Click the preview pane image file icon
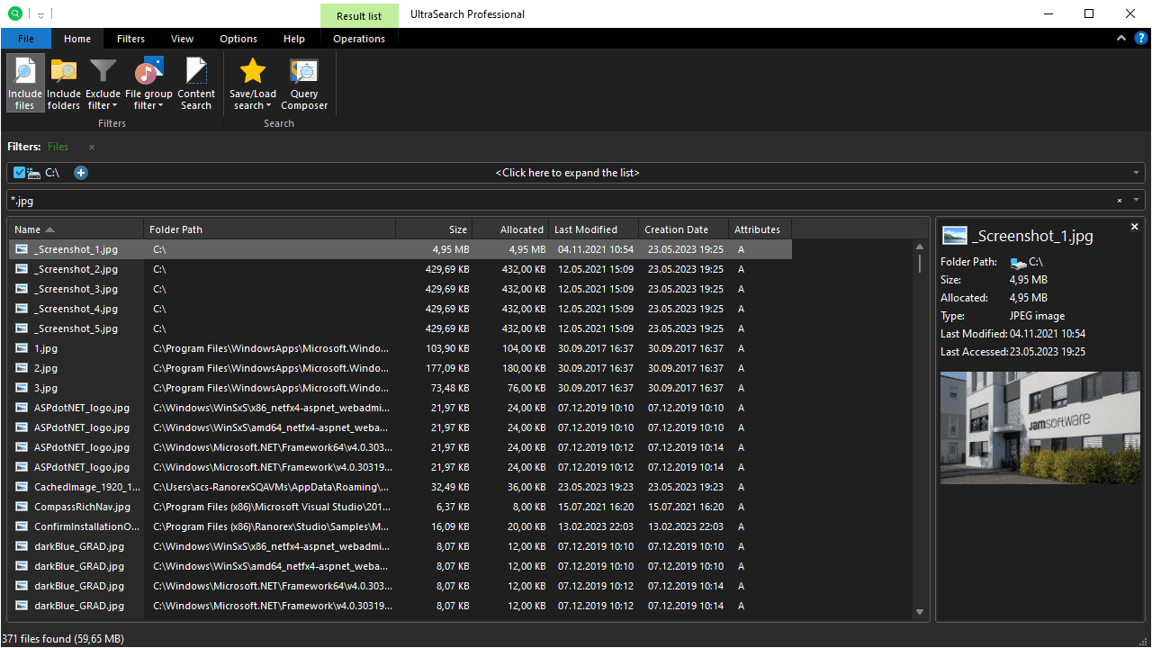Viewport: 1152px width, 648px height. pyautogui.click(x=954, y=236)
